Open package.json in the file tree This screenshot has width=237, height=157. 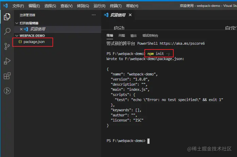34,42
